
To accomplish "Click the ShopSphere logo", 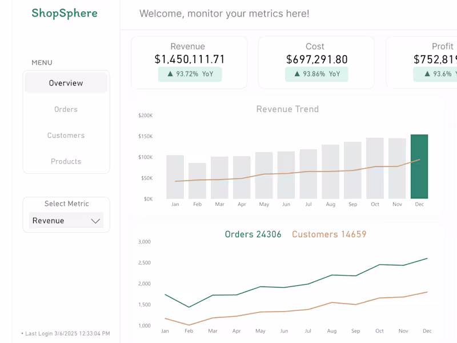I will click(x=65, y=13).
